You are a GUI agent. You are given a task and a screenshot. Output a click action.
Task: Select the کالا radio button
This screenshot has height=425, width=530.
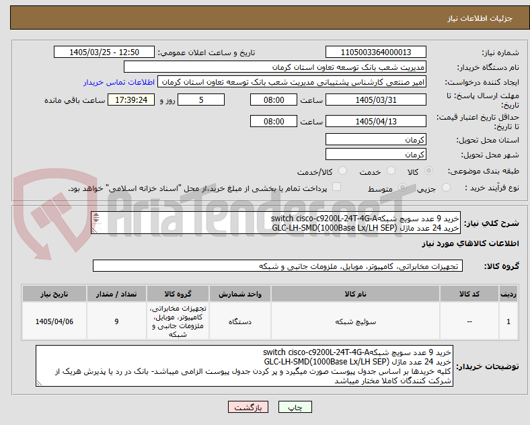click(428, 171)
